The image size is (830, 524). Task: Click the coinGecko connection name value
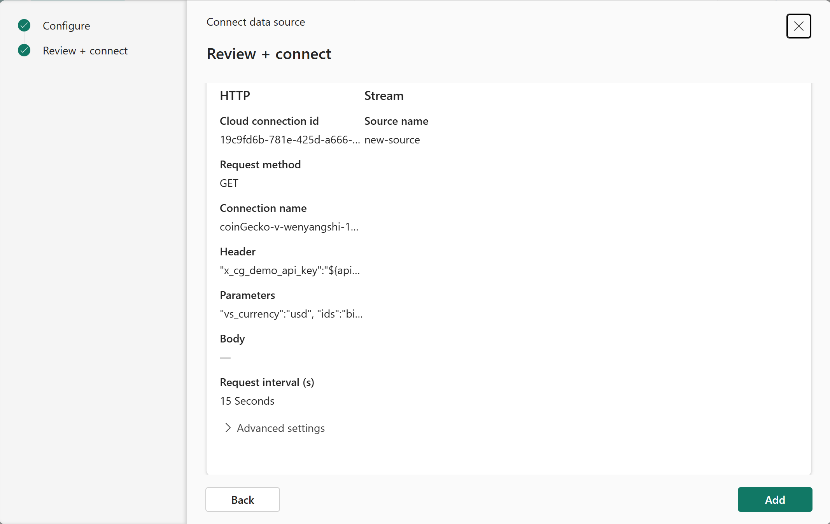(289, 227)
